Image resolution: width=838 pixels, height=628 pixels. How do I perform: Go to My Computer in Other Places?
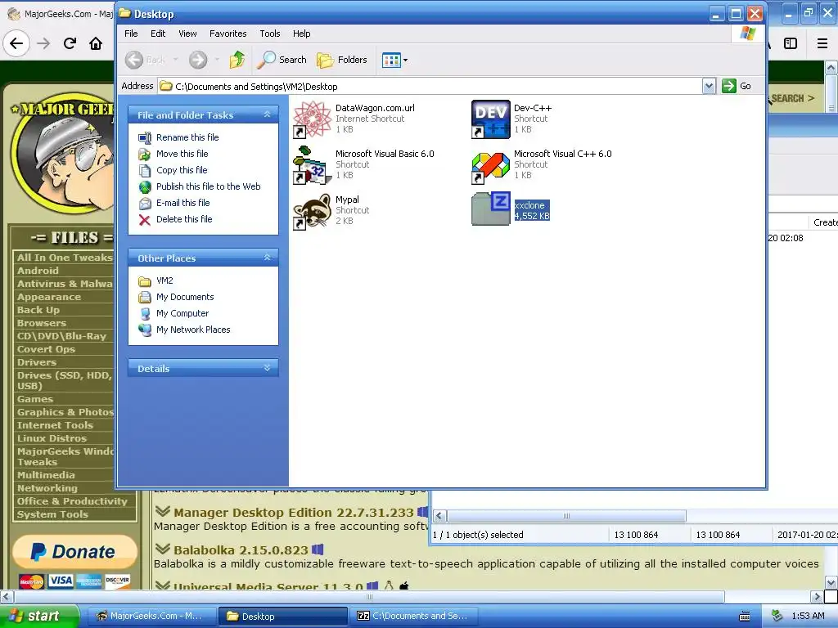pyautogui.click(x=182, y=313)
